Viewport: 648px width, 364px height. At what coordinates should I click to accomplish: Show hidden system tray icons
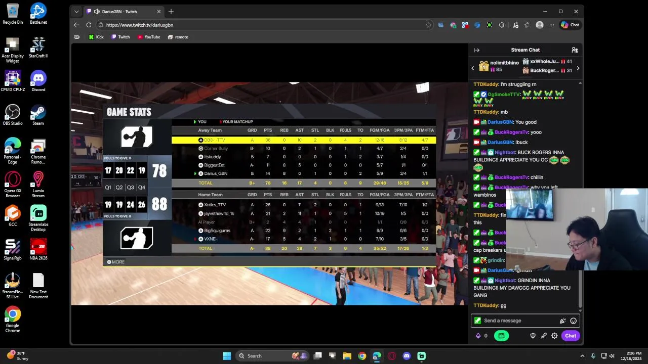(x=582, y=356)
